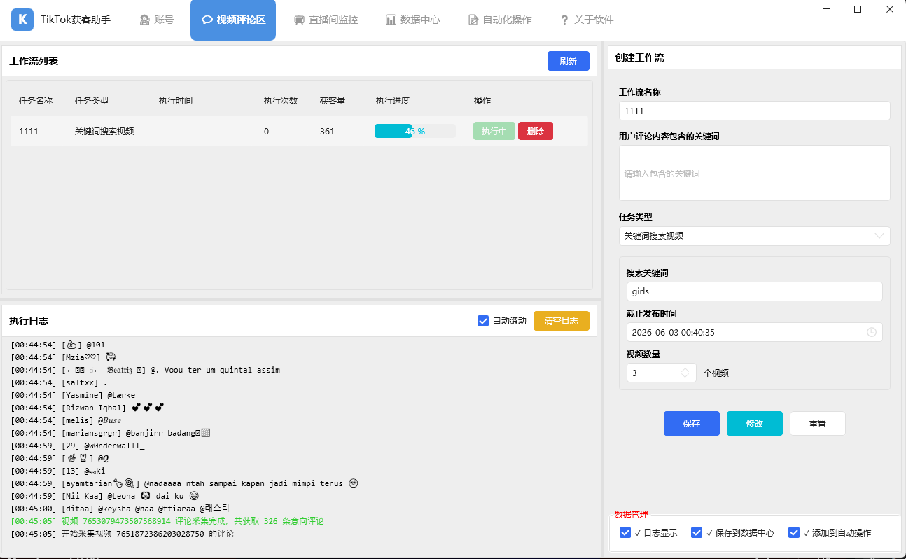Click the 任务类型 column header
The image size is (906, 559).
click(x=92, y=101)
